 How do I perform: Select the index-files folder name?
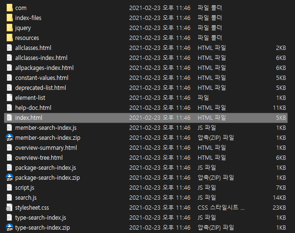point(28,18)
